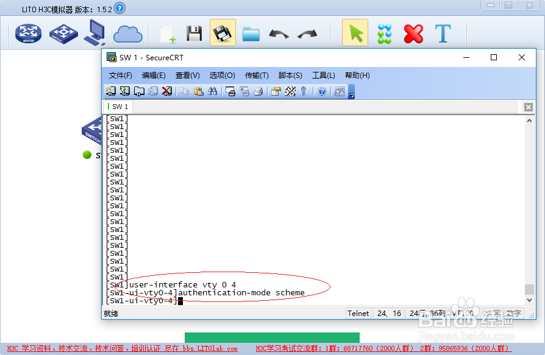
Task: Open the bbs.LITOlab.com link
Action: click(x=210, y=348)
